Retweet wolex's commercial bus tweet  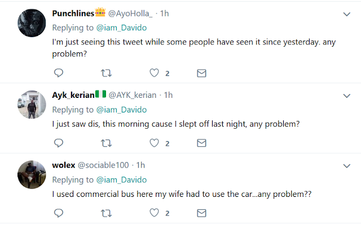105,213
